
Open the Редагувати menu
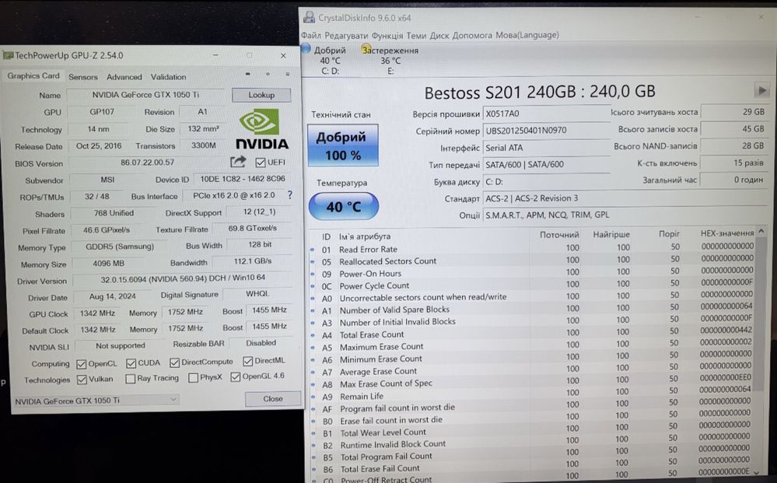346,35
